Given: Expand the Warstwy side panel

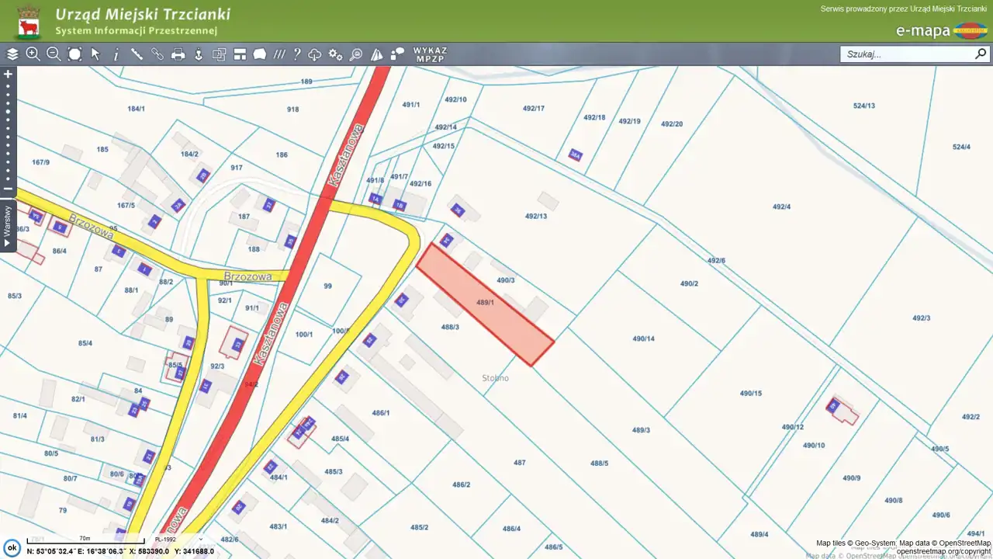Looking at the screenshot, I should click(8, 225).
